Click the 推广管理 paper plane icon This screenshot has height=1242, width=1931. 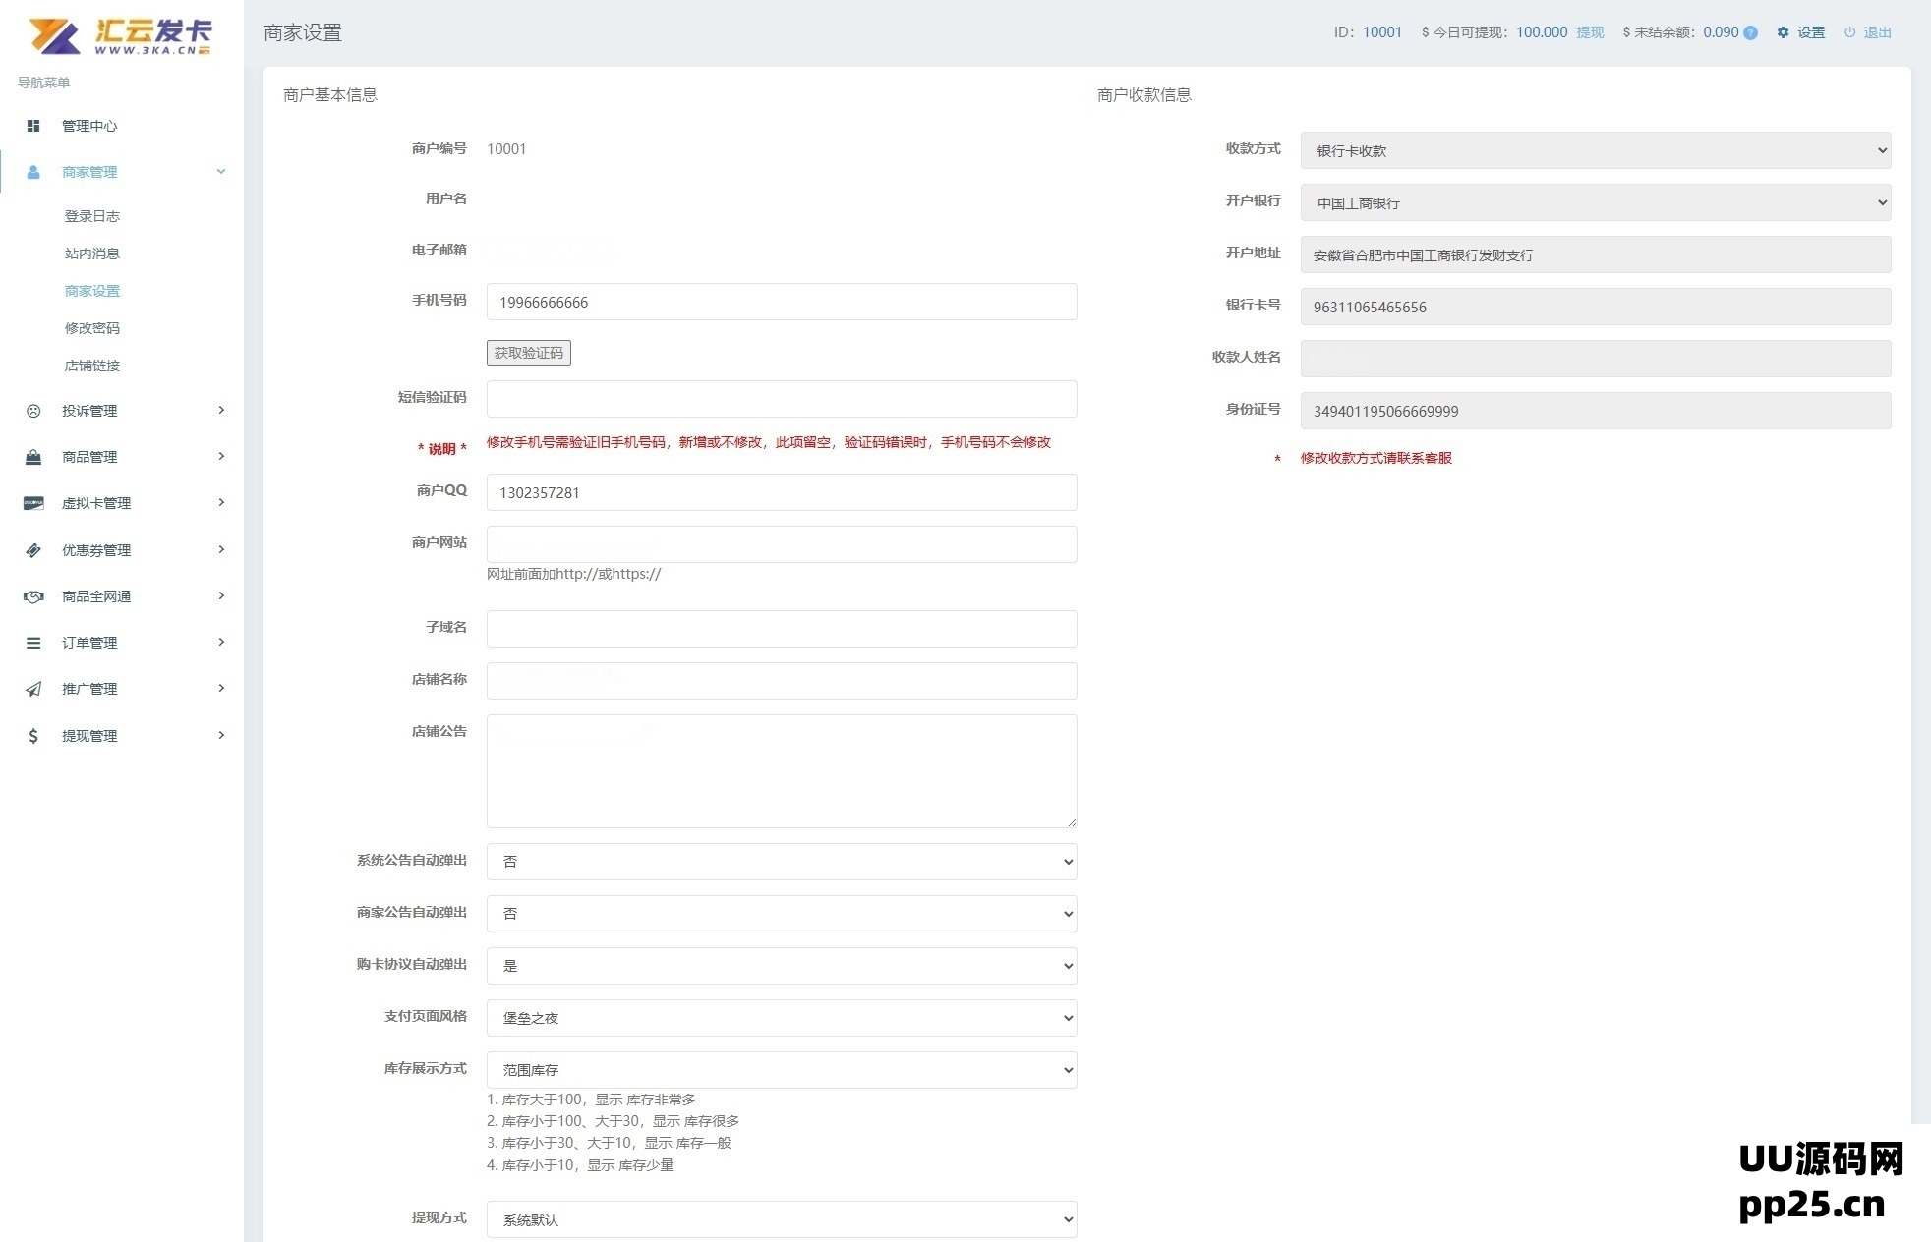pyautogui.click(x=33, y=689)
